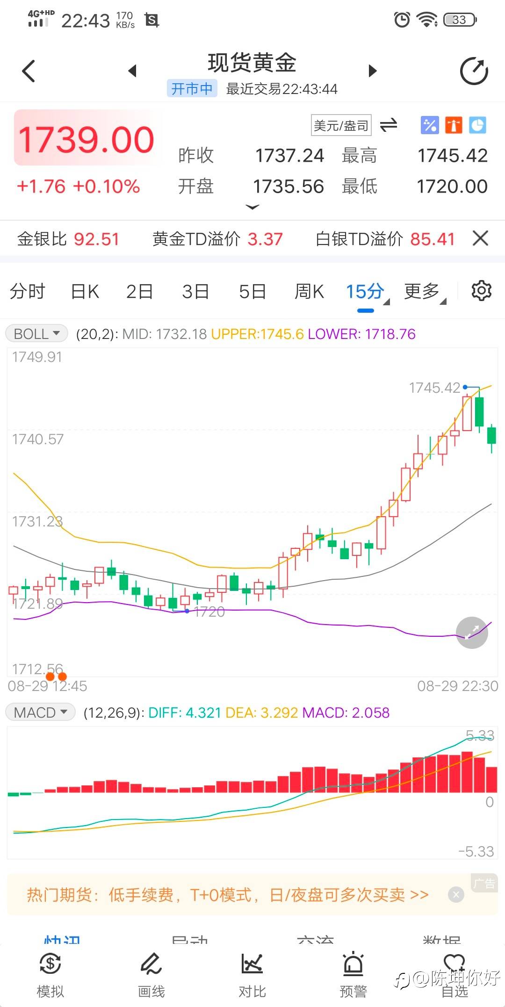
Task: Tap the back arrow icon
Action: (29, 71)
